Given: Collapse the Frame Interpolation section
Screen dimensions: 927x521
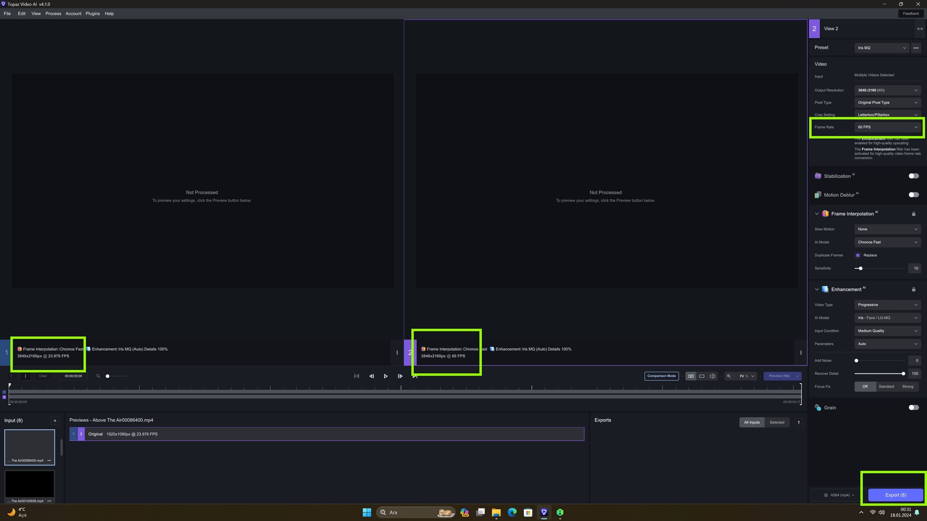Looking at the screenshot, I should coord(817,214).
